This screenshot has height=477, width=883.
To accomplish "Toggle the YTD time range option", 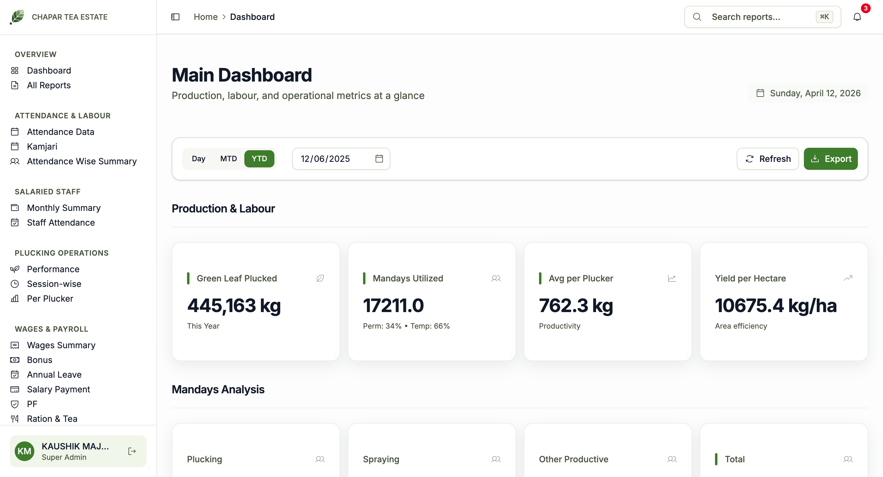I will tap(259, 158).
